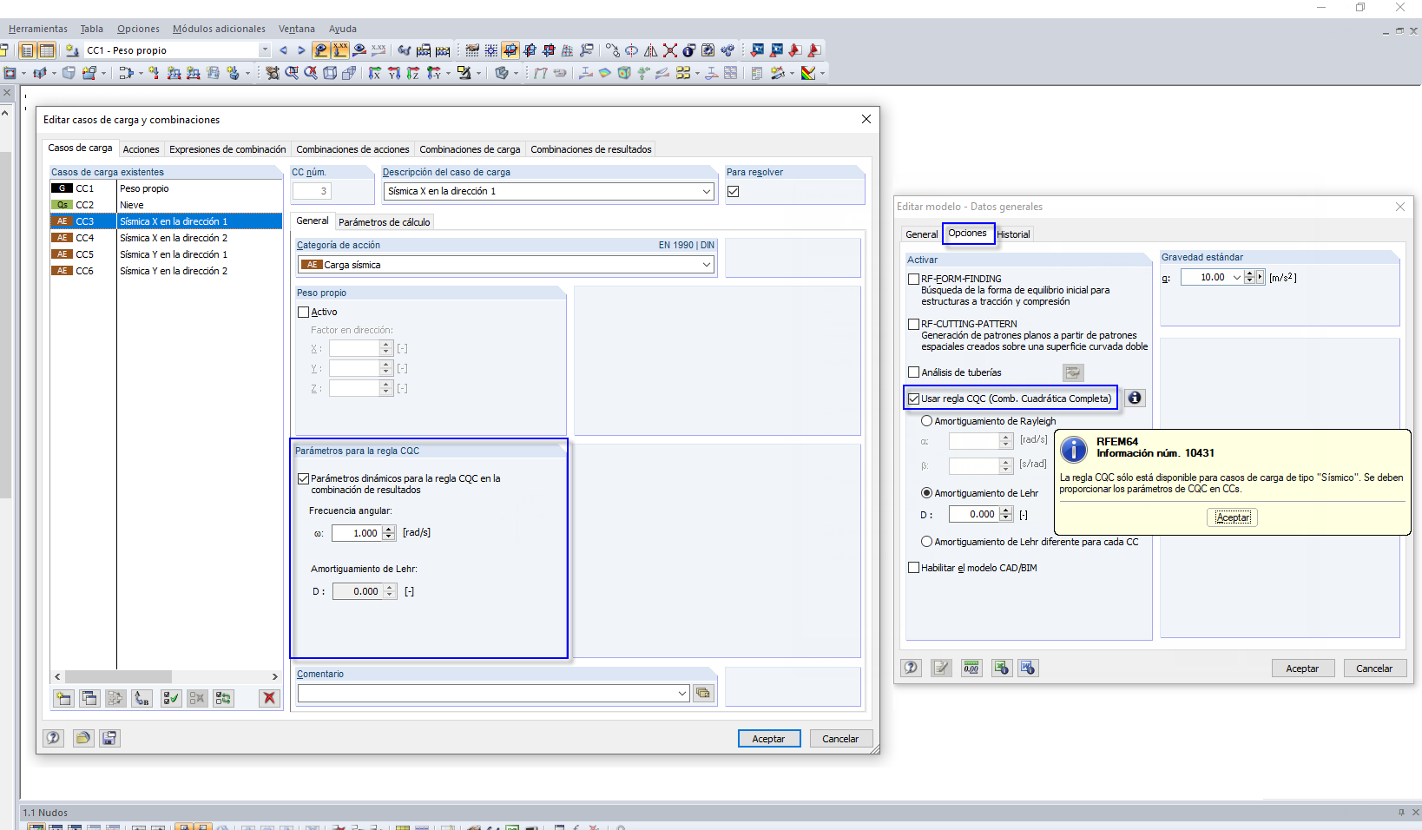Enable Habilitar el modelo CAD/BIM checkbox

[913, 568]
